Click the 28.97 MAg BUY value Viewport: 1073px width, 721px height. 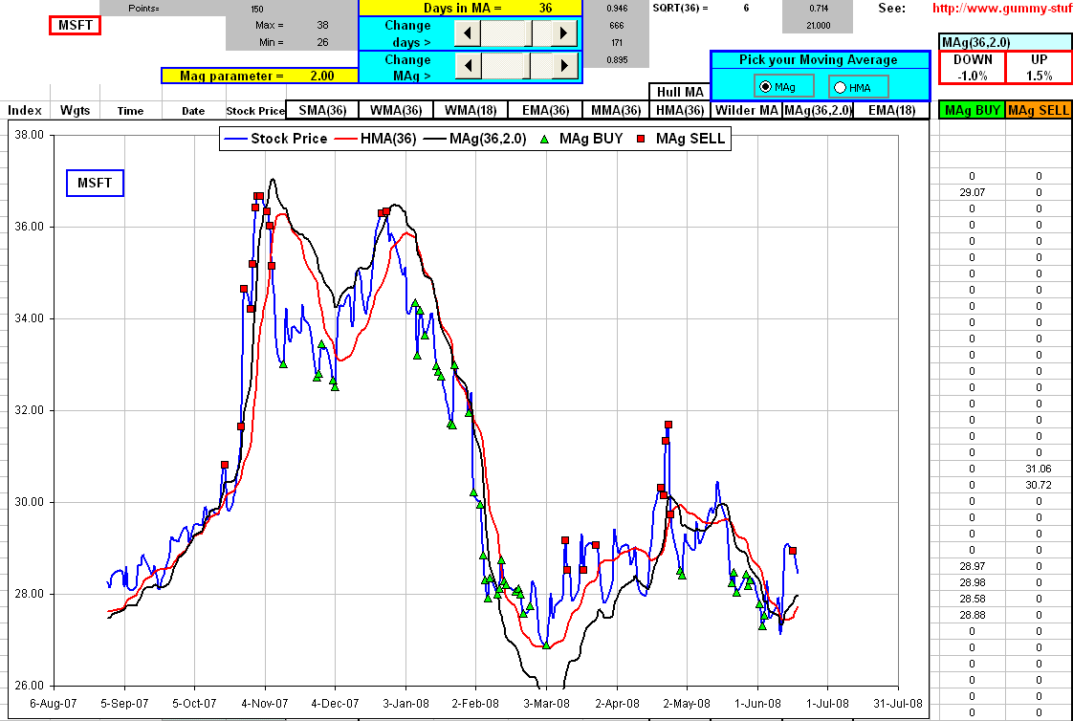[972, 566]
